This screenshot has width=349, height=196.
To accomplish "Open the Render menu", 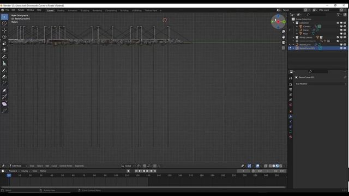I will tap(21, 10).
